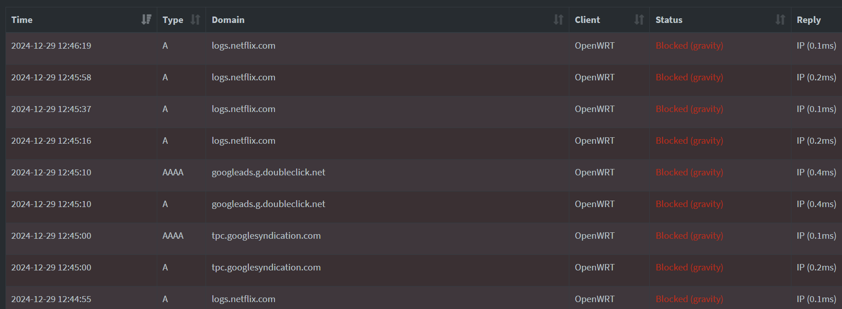Click googleads.g.doubleclick.net in the AAAA row
This screenshot has width=842, height=309.
(269, 172)
